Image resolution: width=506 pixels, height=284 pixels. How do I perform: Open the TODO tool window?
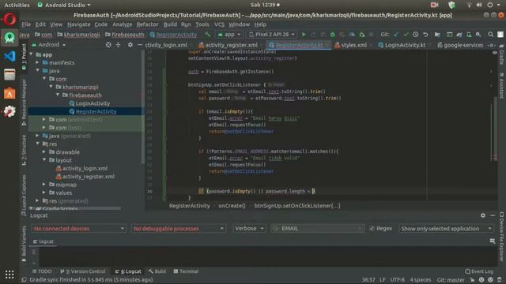click(x=42, y=271)
